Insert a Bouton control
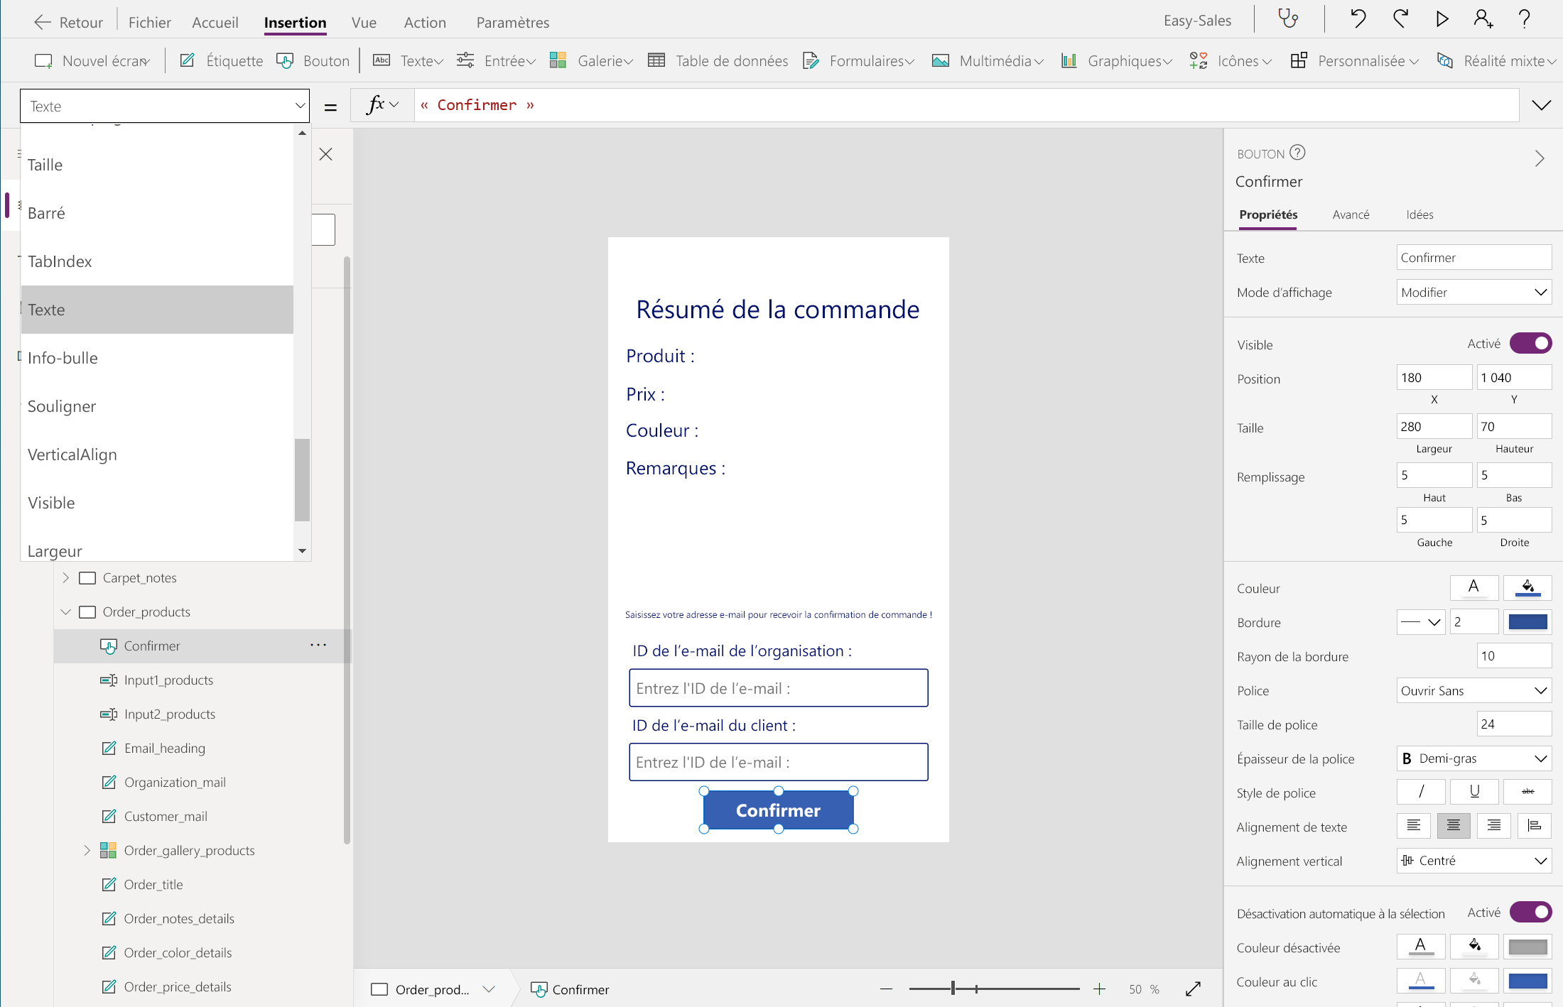Screen dimensions: 1563x1007 coord(313,61)
